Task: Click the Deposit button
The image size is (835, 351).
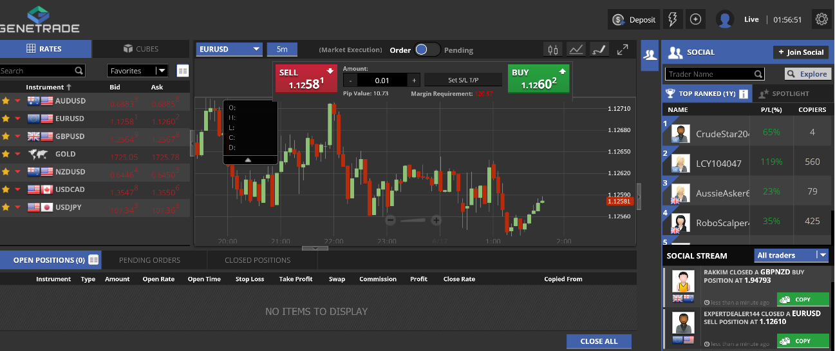Action: point(634,19)
